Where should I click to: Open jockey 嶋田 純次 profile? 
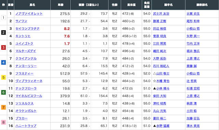pyautogui.click(x=159, y=51)
